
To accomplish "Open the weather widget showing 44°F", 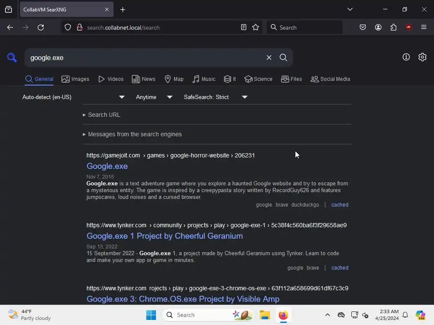I will 29,315.
